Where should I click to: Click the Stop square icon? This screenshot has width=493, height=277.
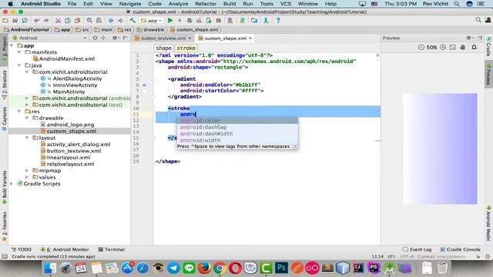pos(219,21)
